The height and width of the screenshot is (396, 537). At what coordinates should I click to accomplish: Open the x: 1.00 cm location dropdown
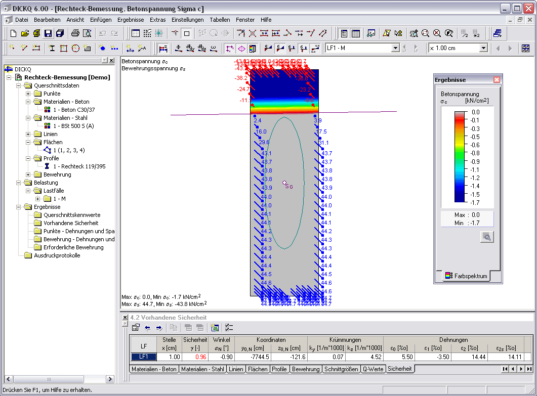483,48
